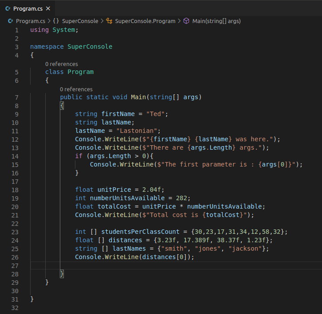The image size is (322, 314).
Task: Click the namespace braces icon in breadcrumb
Action: coord(56,21)
